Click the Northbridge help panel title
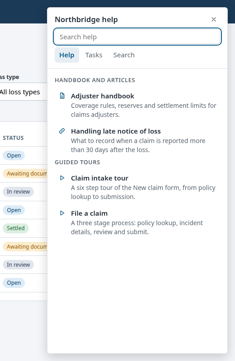The width and height of the screenshot is (235, 361). point(86,19)
